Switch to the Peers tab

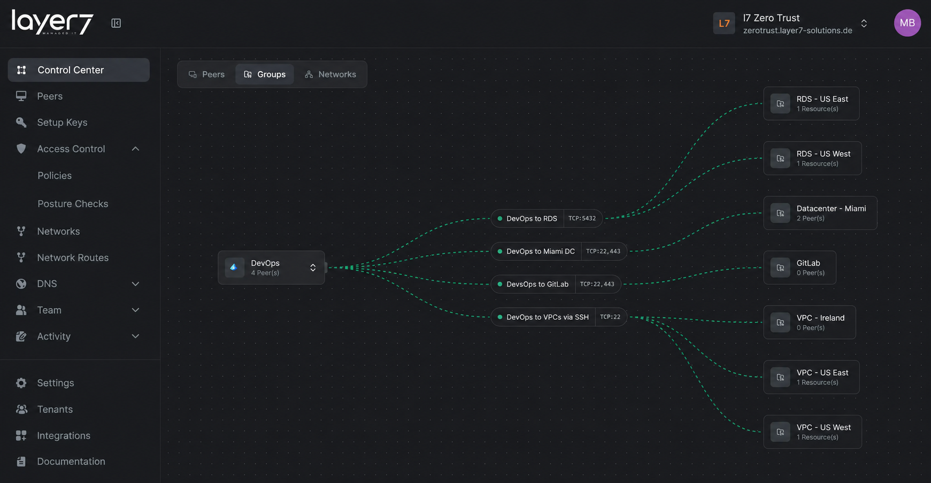point(207,74)
